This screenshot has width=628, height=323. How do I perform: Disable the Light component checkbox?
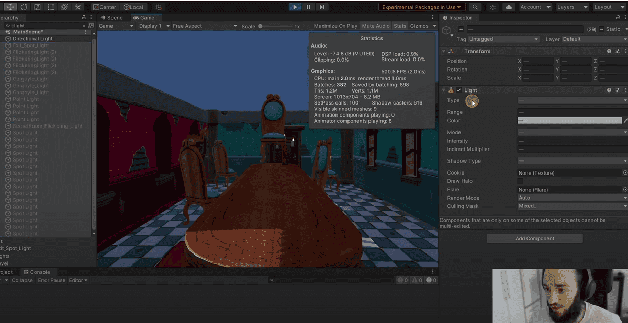coord(459,90)
